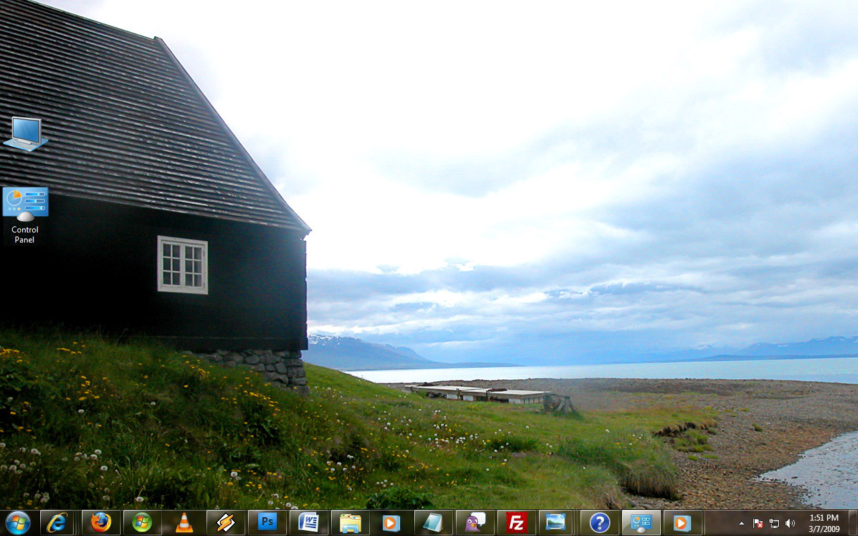
Task: Open the Windows Start menu orb
Action: (18, 522)
